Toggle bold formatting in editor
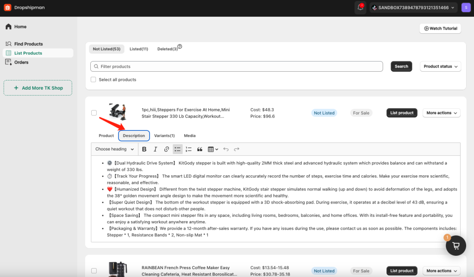The height and width of the screenshot is (277, 474). pos(144,149)
